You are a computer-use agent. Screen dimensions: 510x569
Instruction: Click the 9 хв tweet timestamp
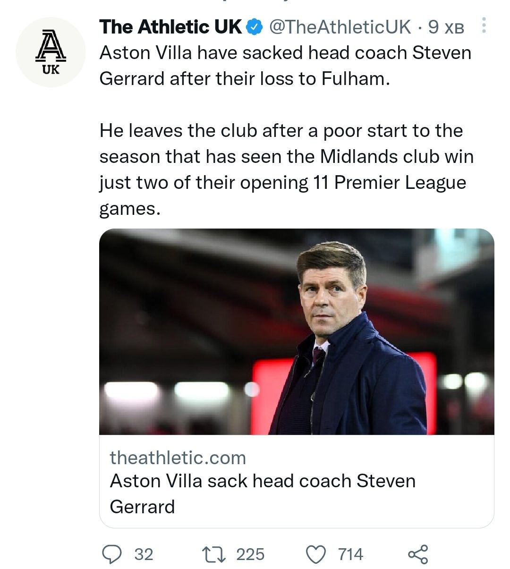pos(446,27)
